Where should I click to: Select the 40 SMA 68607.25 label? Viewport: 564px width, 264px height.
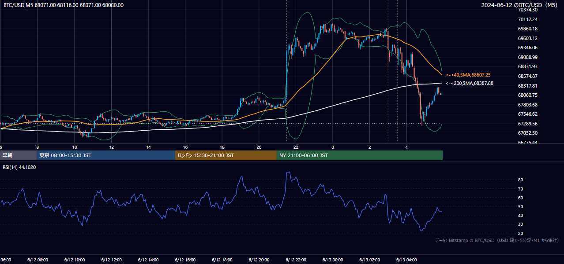[468, 75]
